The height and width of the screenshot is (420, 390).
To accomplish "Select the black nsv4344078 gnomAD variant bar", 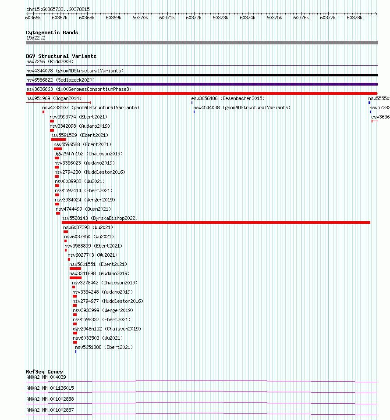I will pyautogui.click(x=202, y=75).
